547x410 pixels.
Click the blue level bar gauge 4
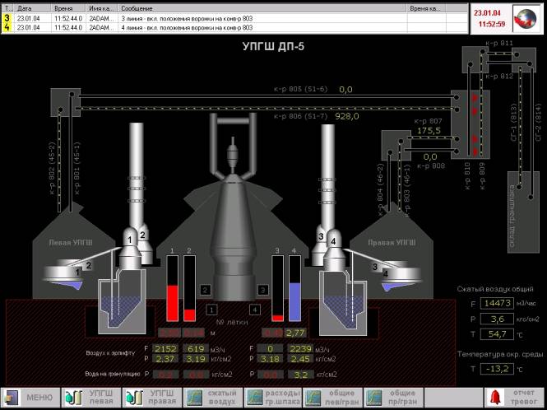[x=294, y=288]
